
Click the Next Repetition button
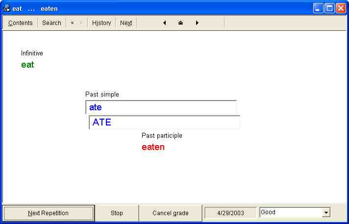(x=48, y=213)
